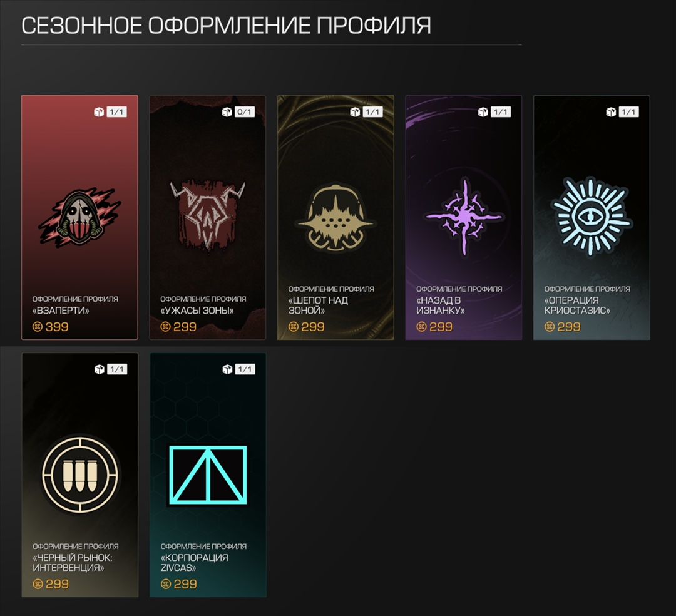Select the three bullets emblem «ЧЕРНЫЙ РЫНОК»
The image size is (676, 616).
80,474
